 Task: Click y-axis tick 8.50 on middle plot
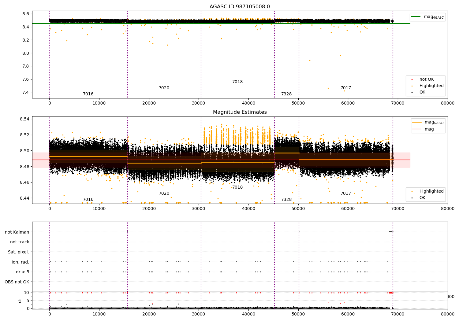25,151
